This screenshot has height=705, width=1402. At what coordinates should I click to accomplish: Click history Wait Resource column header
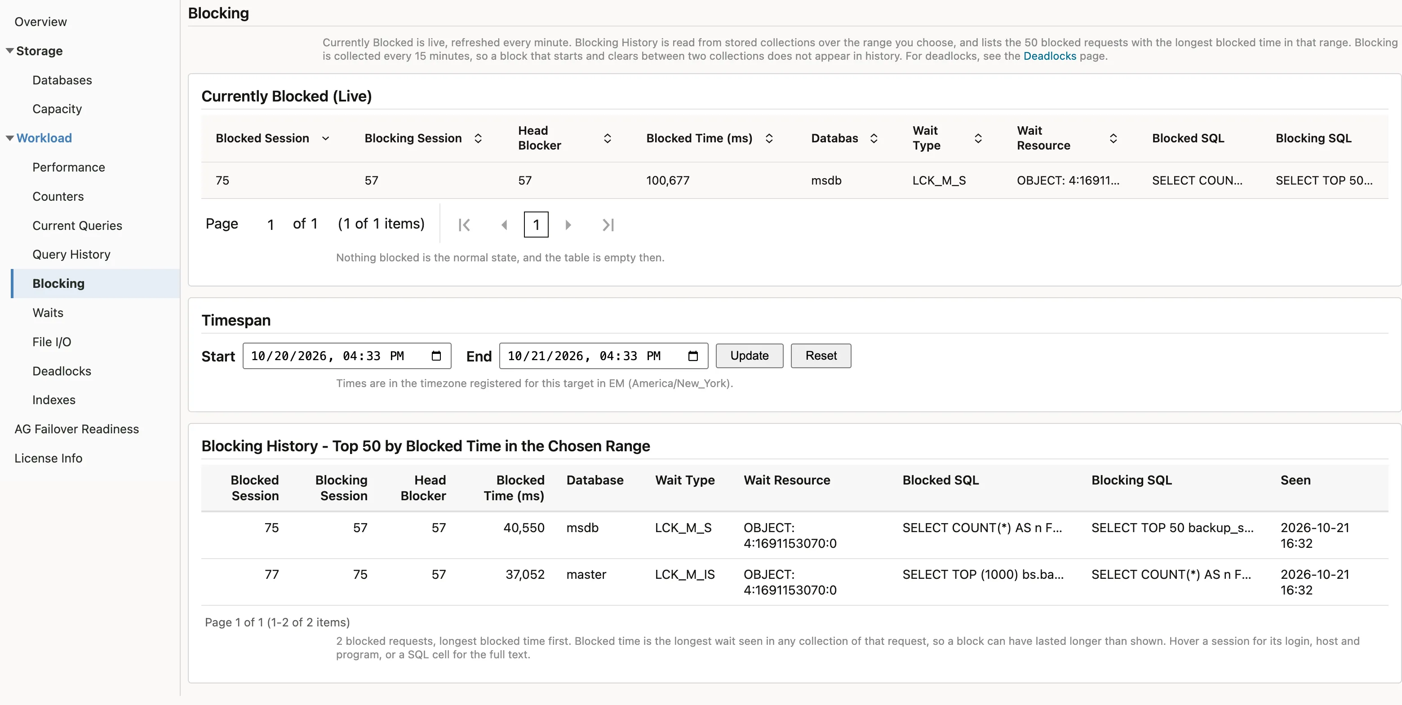coord(787,480)
